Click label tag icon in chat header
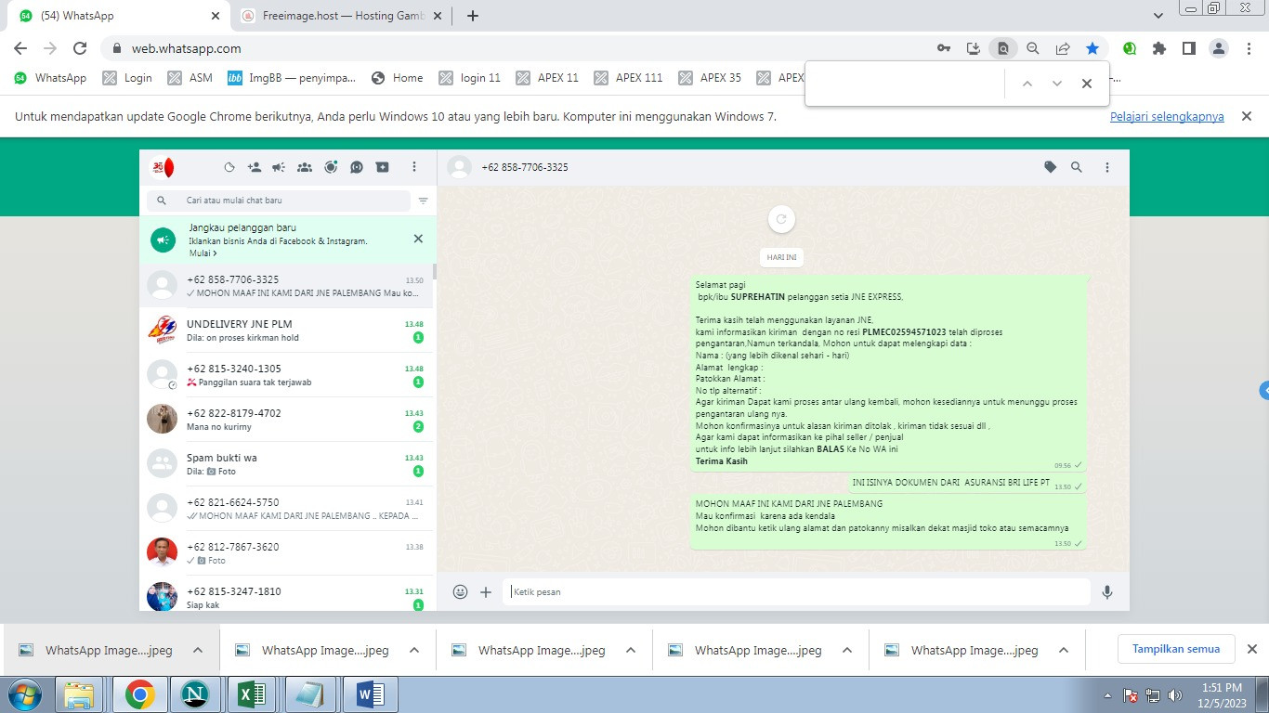Screen dimensions: 1269x713 click(1051, 167)
